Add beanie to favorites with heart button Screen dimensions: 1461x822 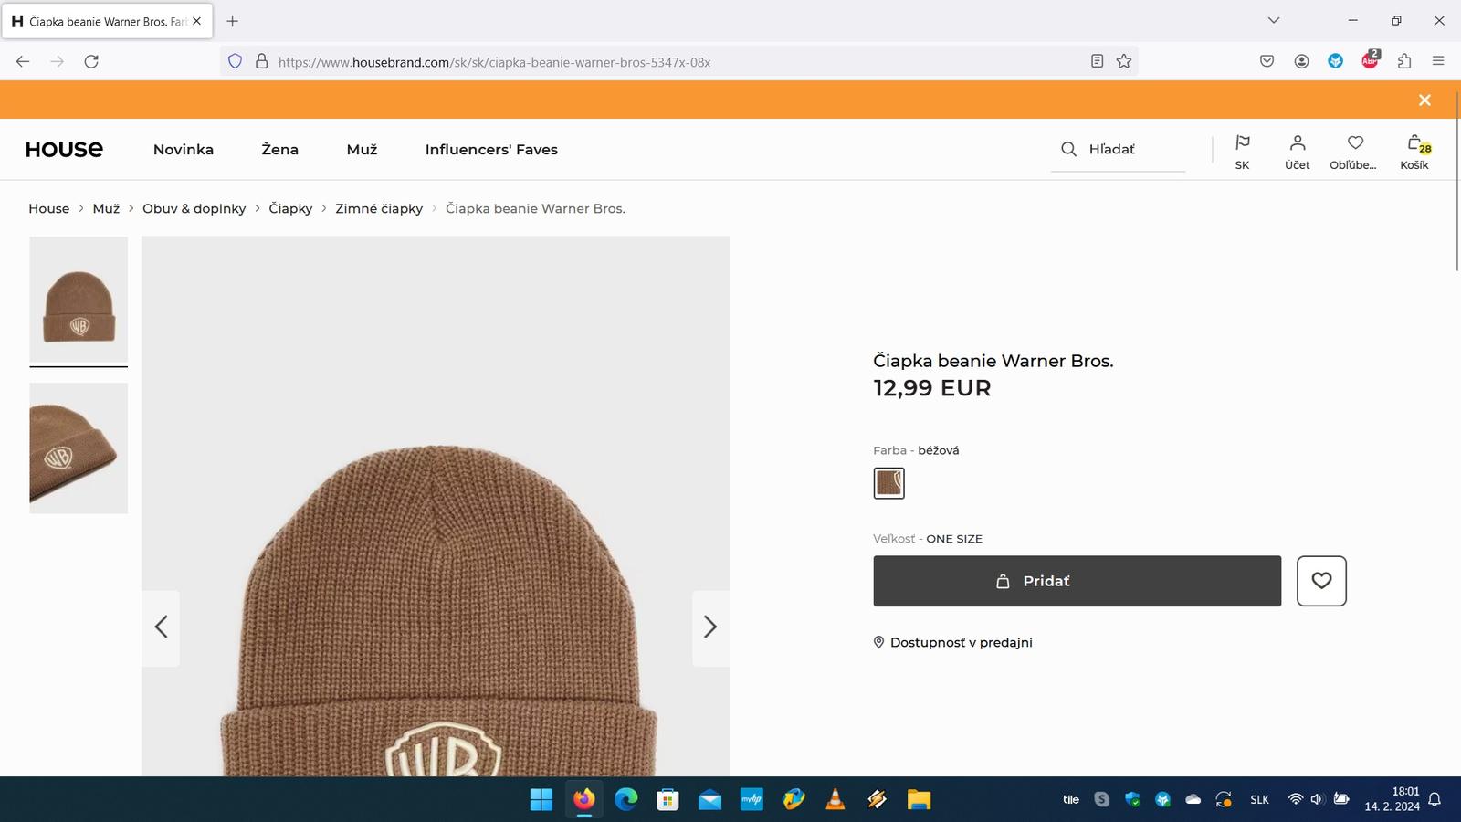coord(1321,581)
